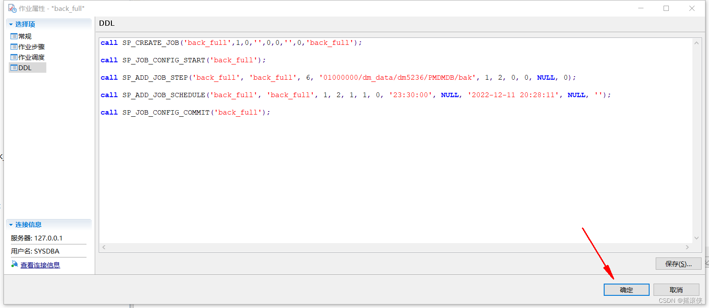Confirm with the 确定 button
Viewport: 709px width, 308px height.
[x=626, y=290]
